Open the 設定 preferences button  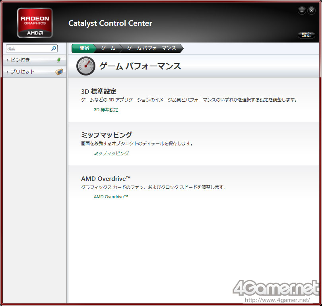point(306,35)
